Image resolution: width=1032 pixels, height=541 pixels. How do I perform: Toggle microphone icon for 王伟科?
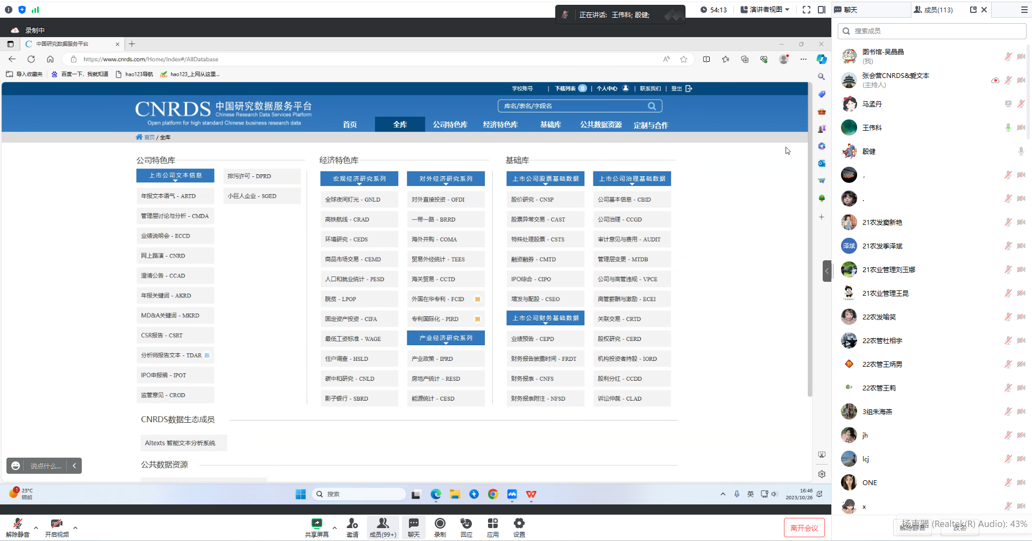click(x=1008, y=127)
